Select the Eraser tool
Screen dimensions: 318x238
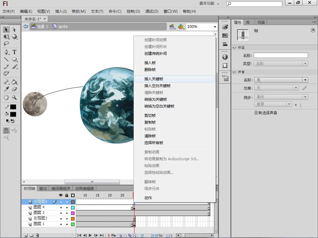(x=14, y=89)
